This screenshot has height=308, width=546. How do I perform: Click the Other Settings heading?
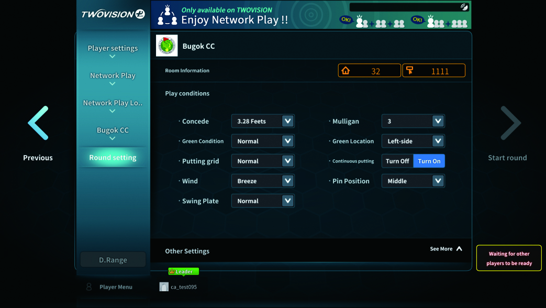point(187,251)
